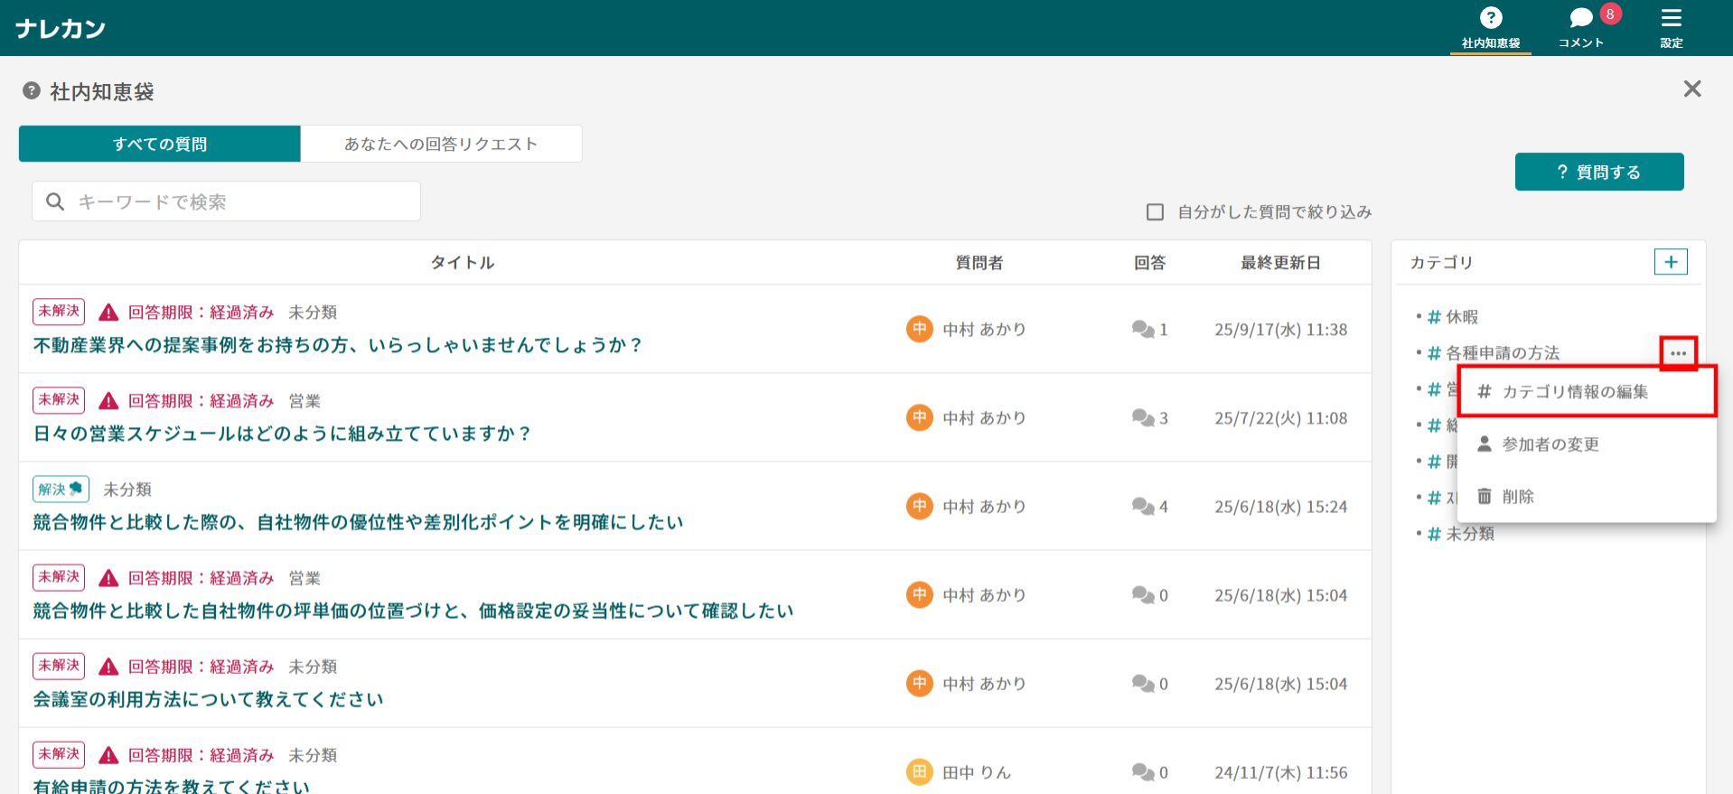Click 田中 りん avatar icon
The width and height of the screenshot is (1733, 794).
[919, 772]
